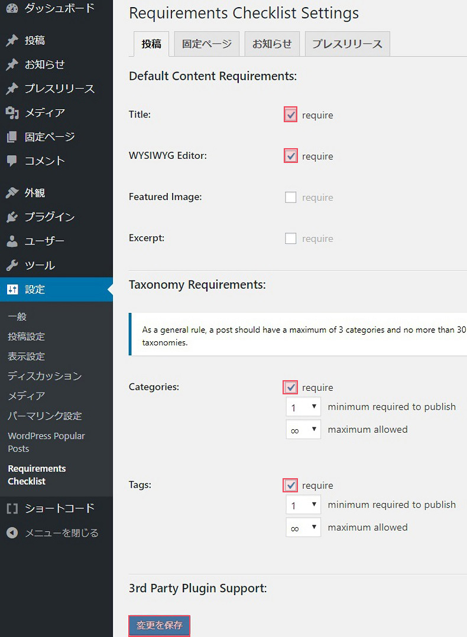The width and height of the screenshot is (467, 637).
Task: Open Categories minimum required dropdown
Action: (303, 407)
